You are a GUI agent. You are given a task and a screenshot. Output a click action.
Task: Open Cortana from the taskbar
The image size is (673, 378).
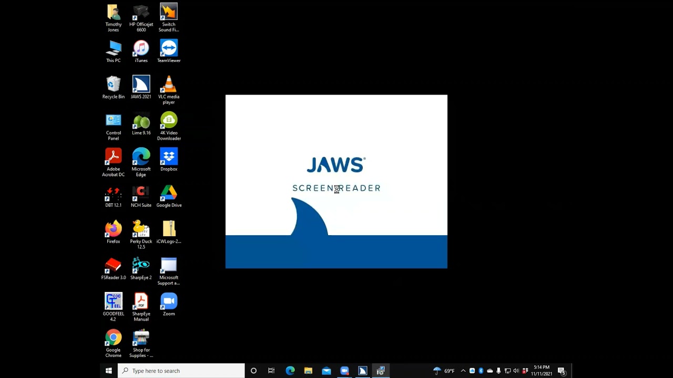253,371
